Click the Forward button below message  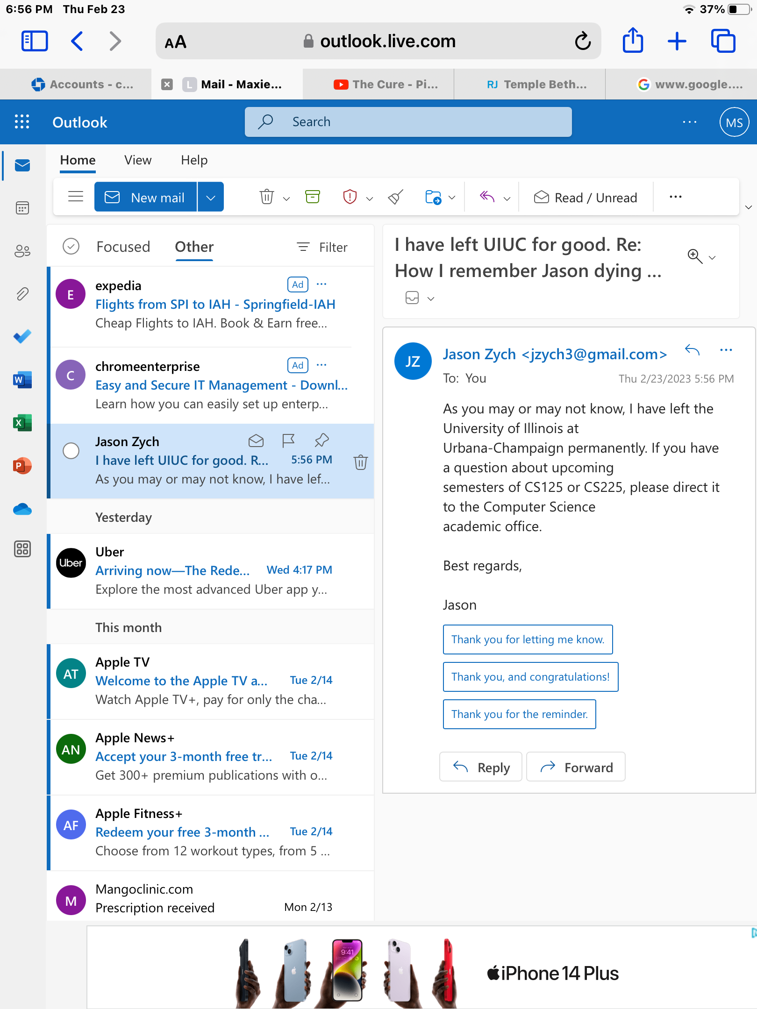(x=576, y=767)
